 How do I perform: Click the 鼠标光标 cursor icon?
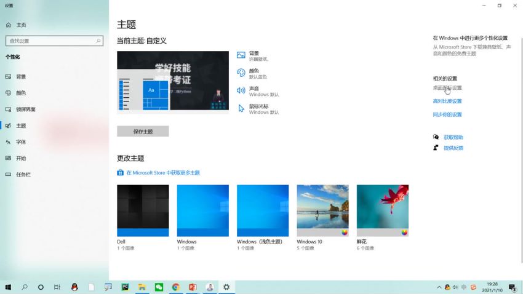(x=241, y=108)
